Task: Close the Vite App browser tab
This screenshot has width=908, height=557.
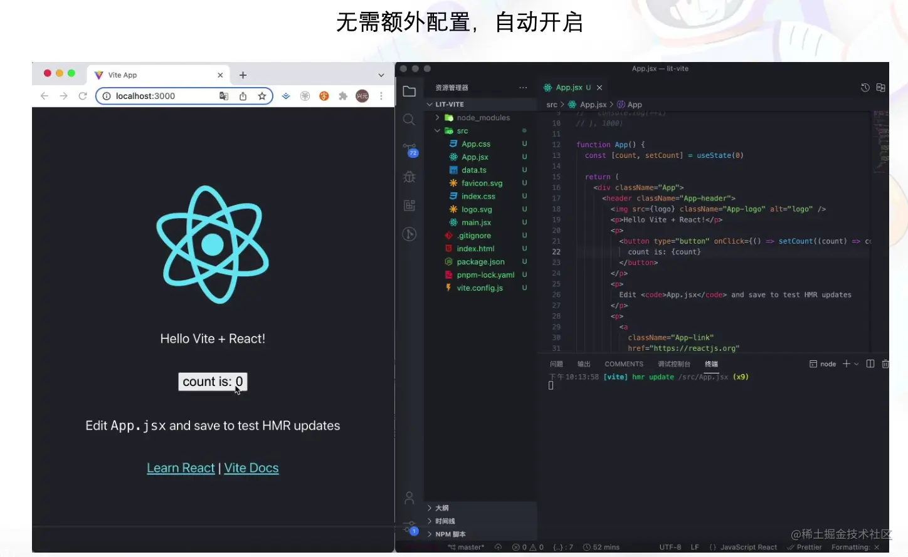Action: [220, 75]
